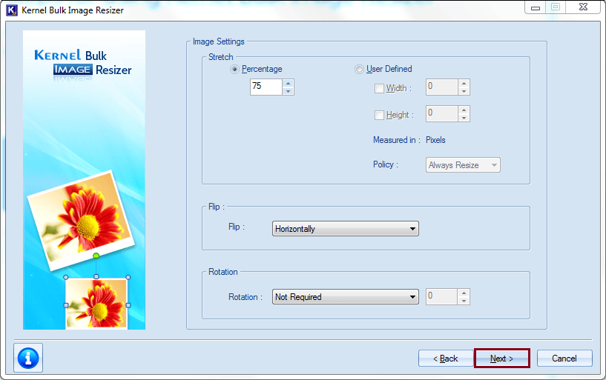Viewport: 606px width, 380px height.
Task: Decrease Width value with down arrow
Action: pos(464,91)
